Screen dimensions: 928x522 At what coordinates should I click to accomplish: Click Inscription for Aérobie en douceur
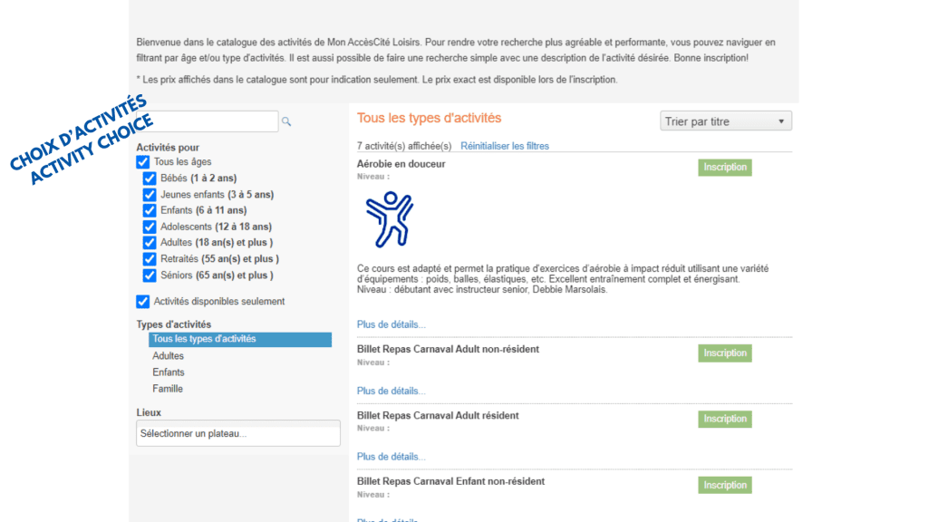point(725,168)
